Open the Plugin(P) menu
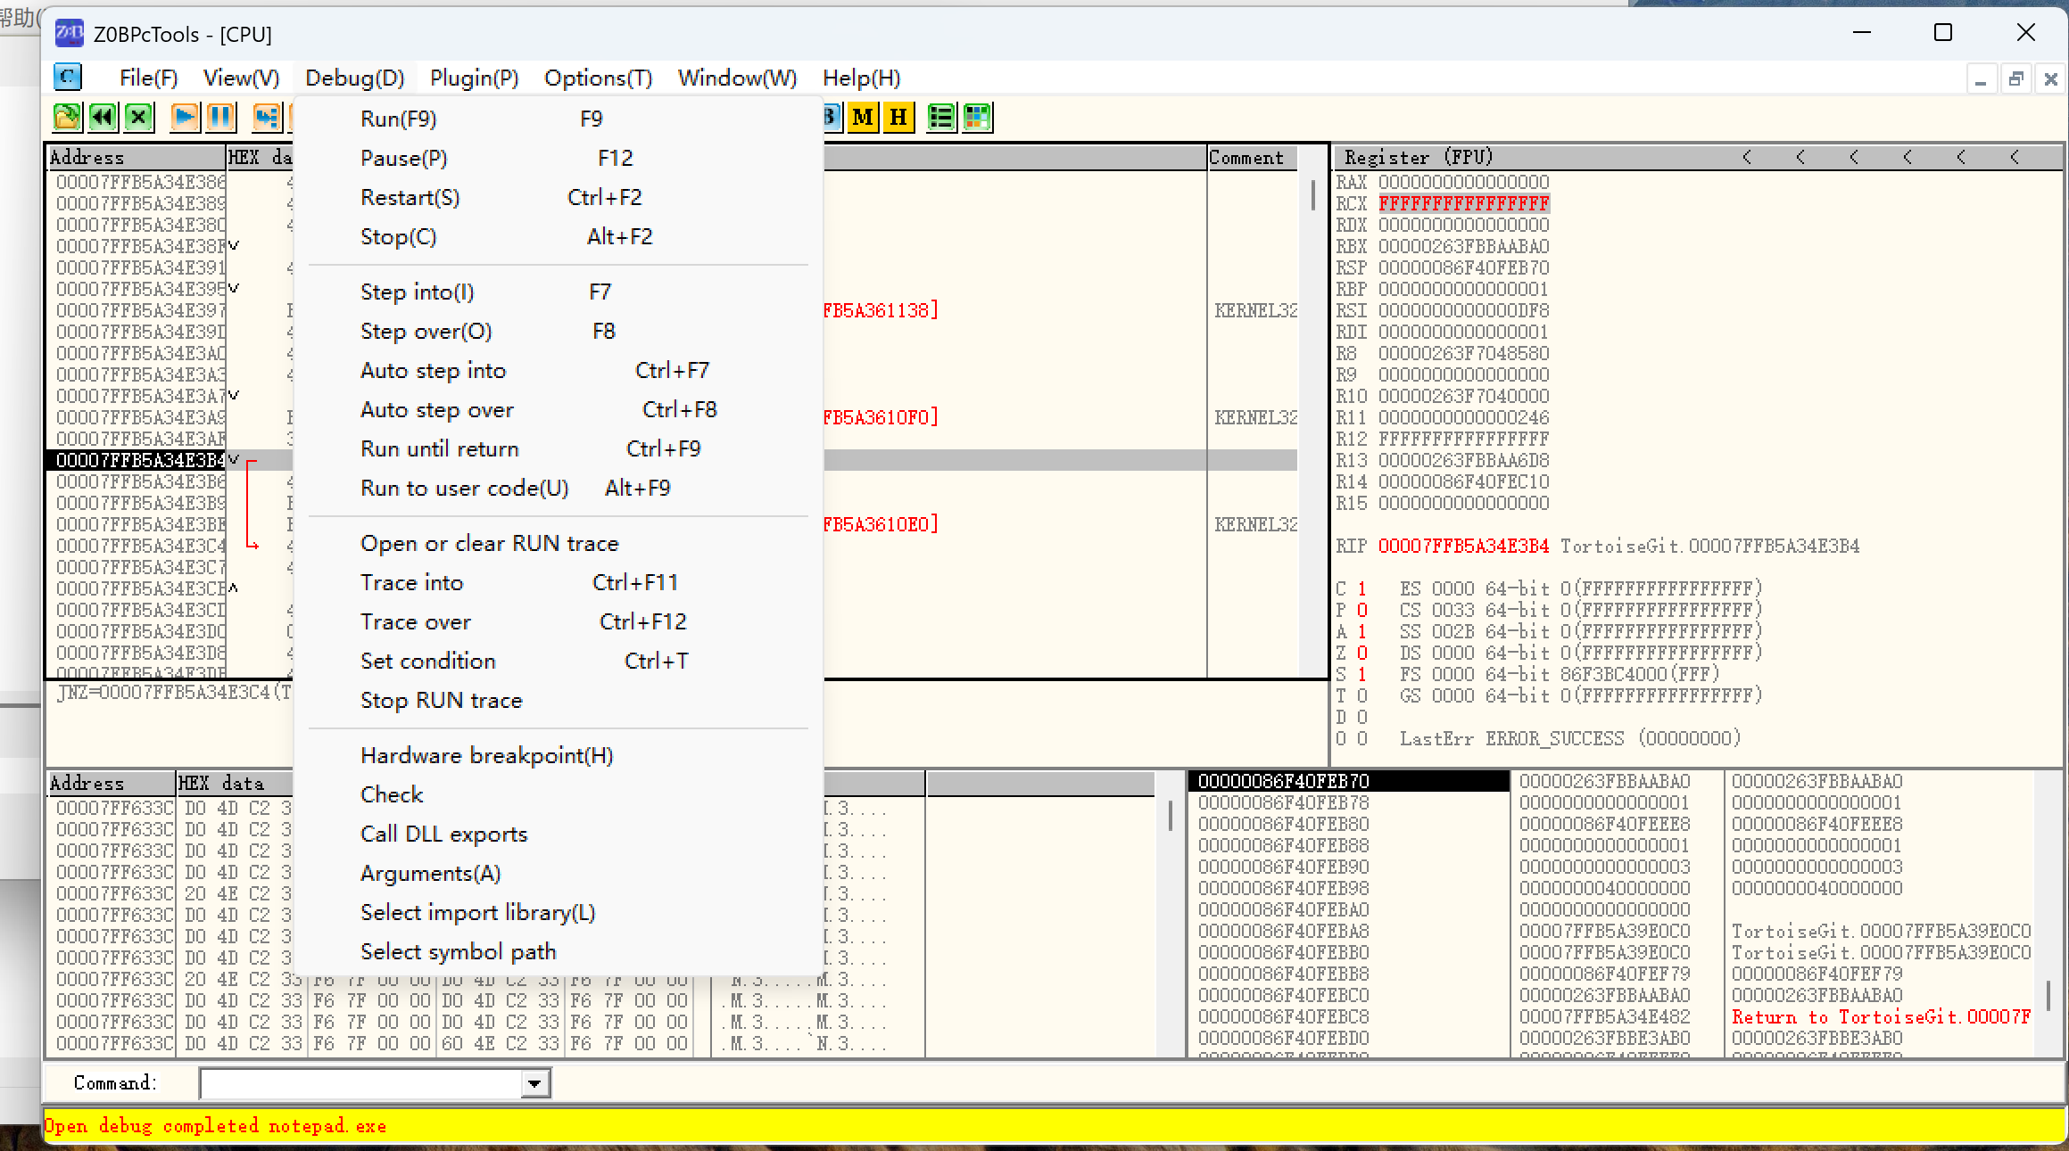This screenshot has width=2069, height=1151. pos(474,78)
